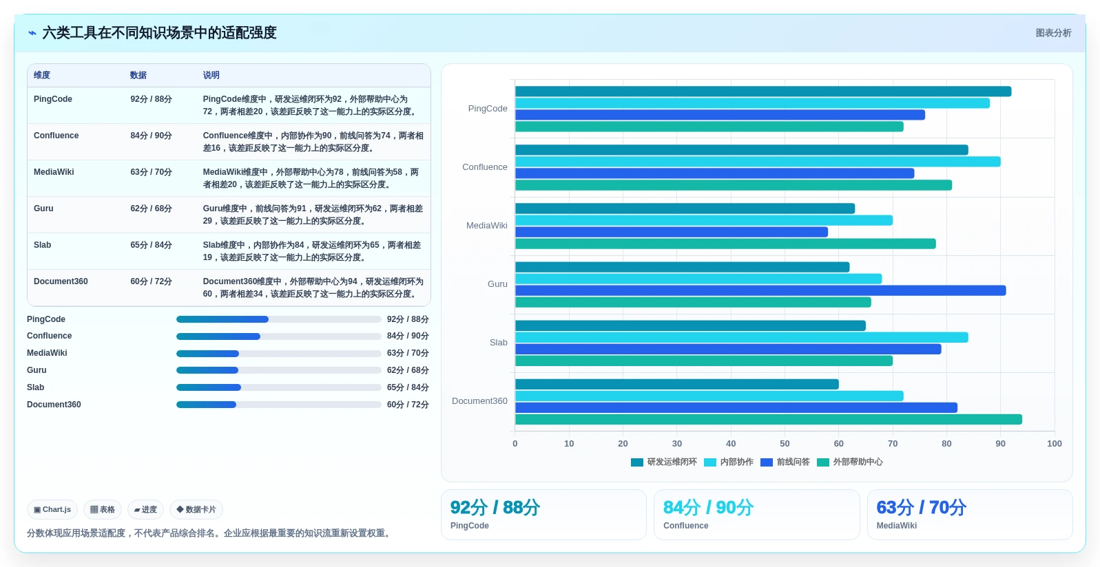Screen dimensions: 1100x567
Task: Click the 进度 tag chip
Action: [145, 509]
